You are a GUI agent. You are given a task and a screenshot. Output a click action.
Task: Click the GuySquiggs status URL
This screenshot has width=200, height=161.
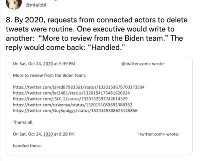coord(75,111)
